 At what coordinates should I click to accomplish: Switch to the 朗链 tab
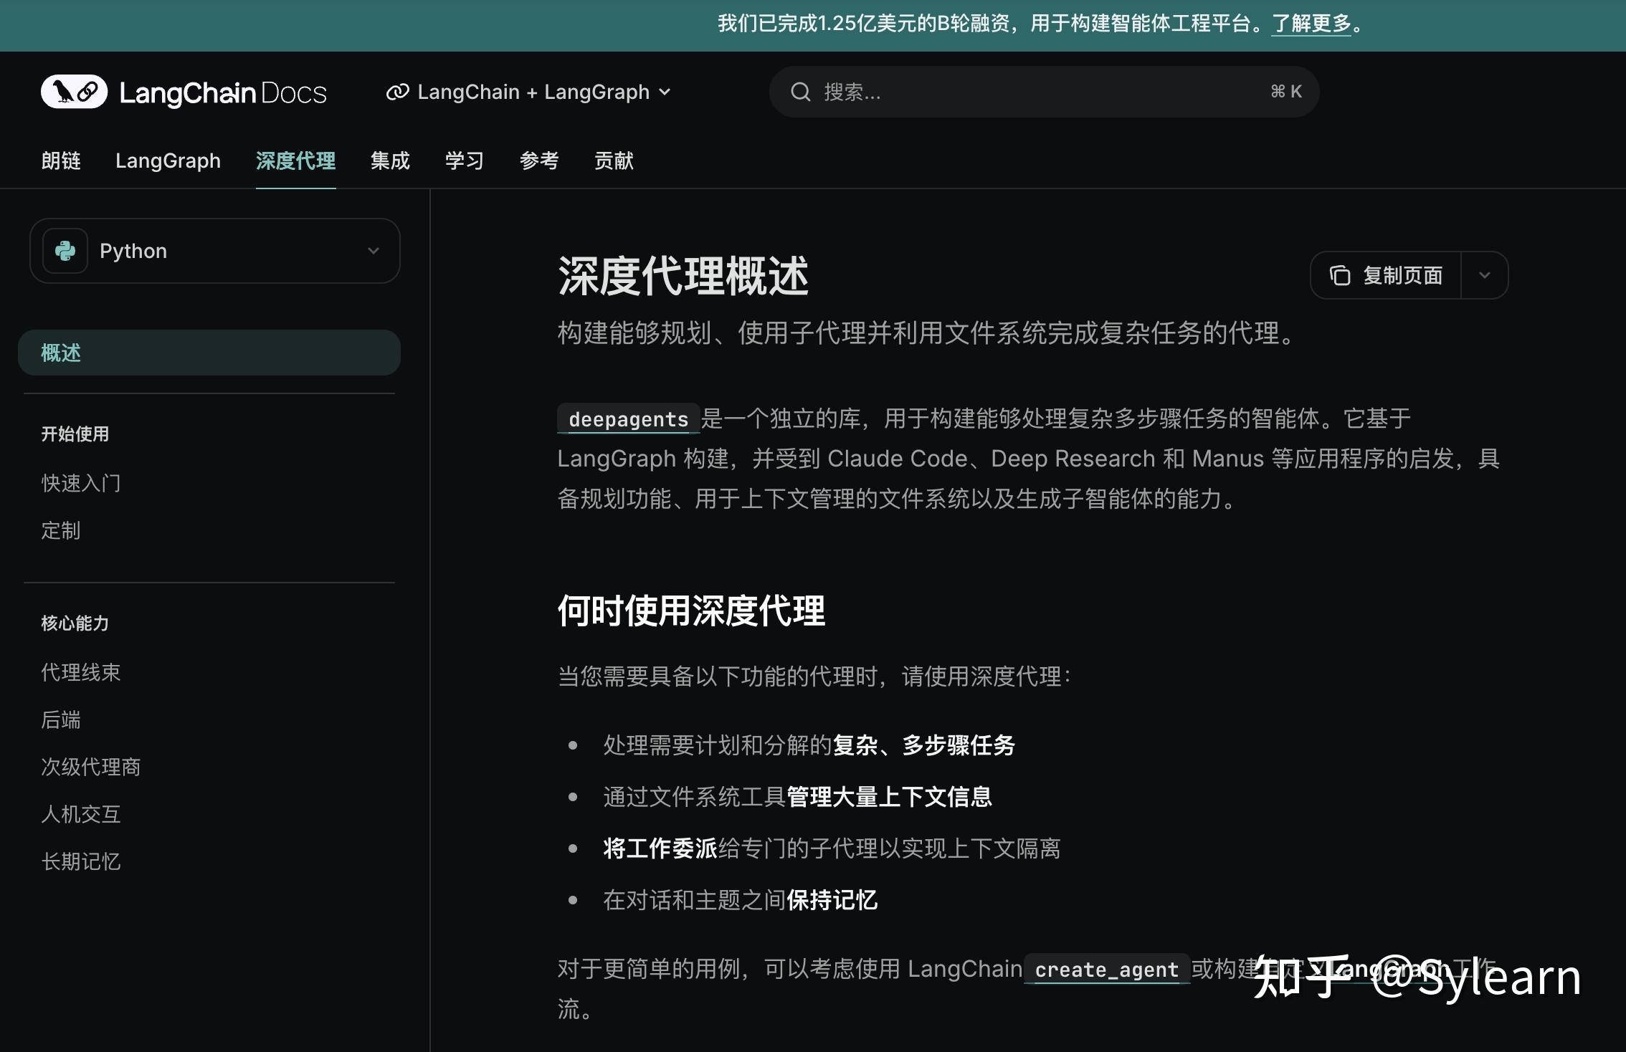[x=61, y=161]
